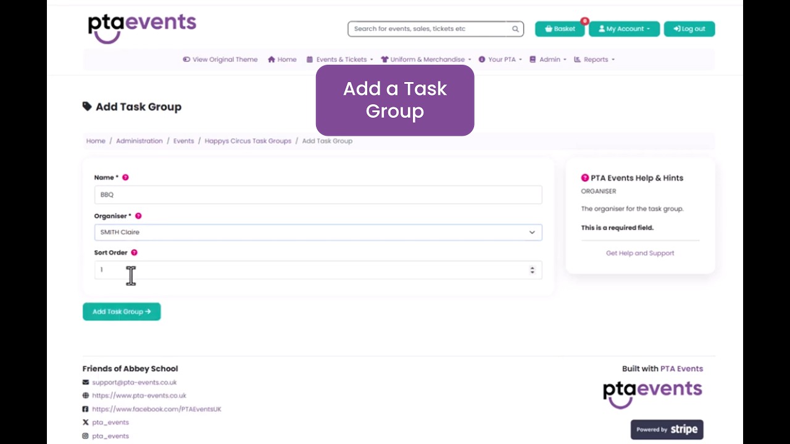Click the tag icon beside Add Task Group heading

tap(87, 107)
